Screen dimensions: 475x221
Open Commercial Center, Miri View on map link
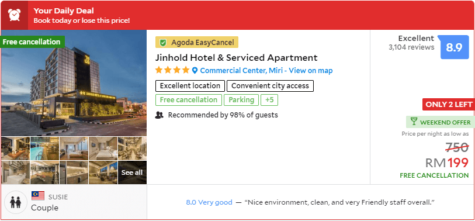266,71
